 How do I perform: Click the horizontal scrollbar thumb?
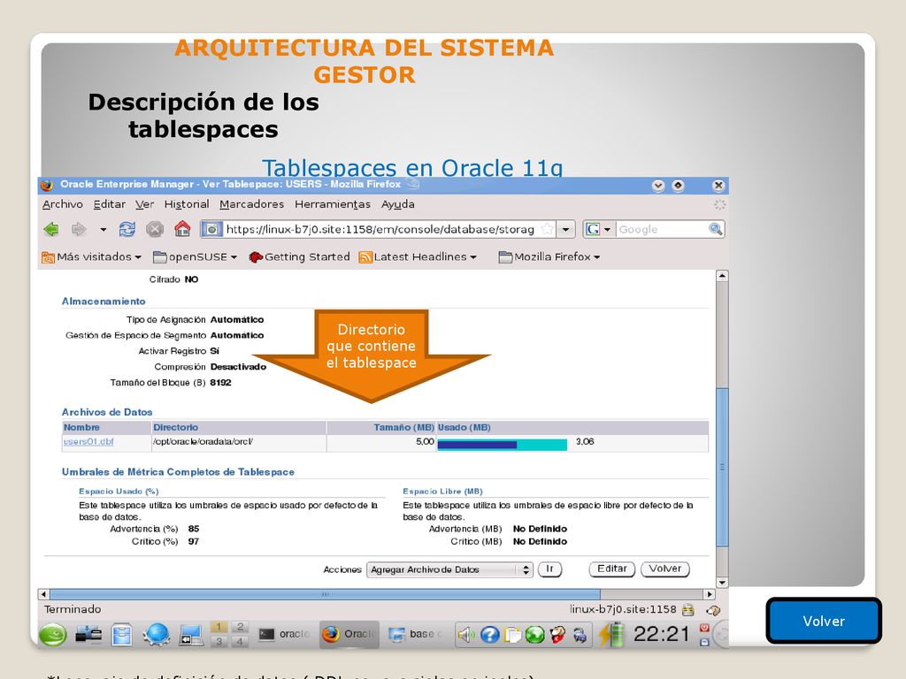pyautogui.click(x=325, y=594)
